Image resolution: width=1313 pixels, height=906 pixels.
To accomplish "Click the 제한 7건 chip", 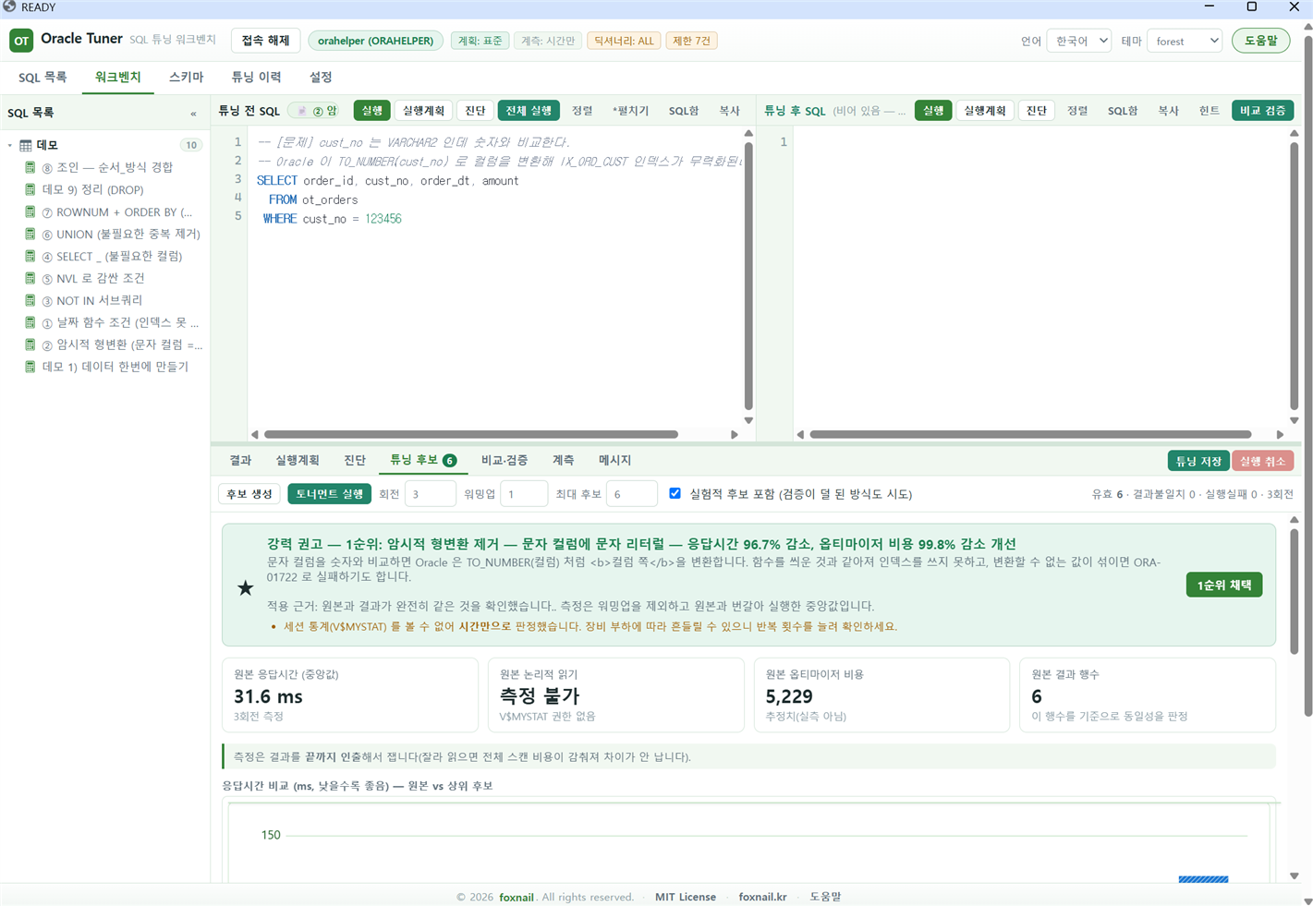I will pyautogui.click(x=691, y=41).
